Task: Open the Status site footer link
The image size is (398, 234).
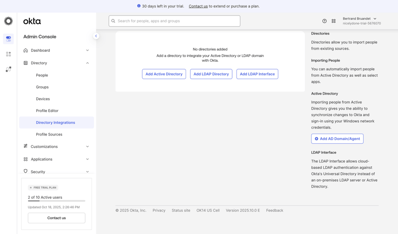Action: (x=181, y=211)
